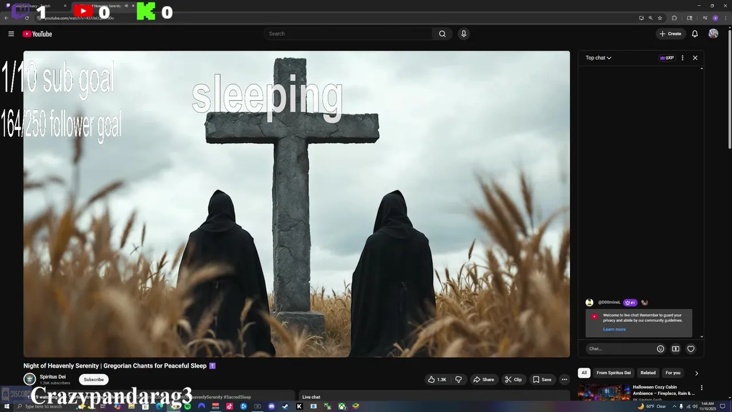Open the YouTube hamburger guide menu
The image size is (732, 412).
pyautogui.click(x=11, y=34)
